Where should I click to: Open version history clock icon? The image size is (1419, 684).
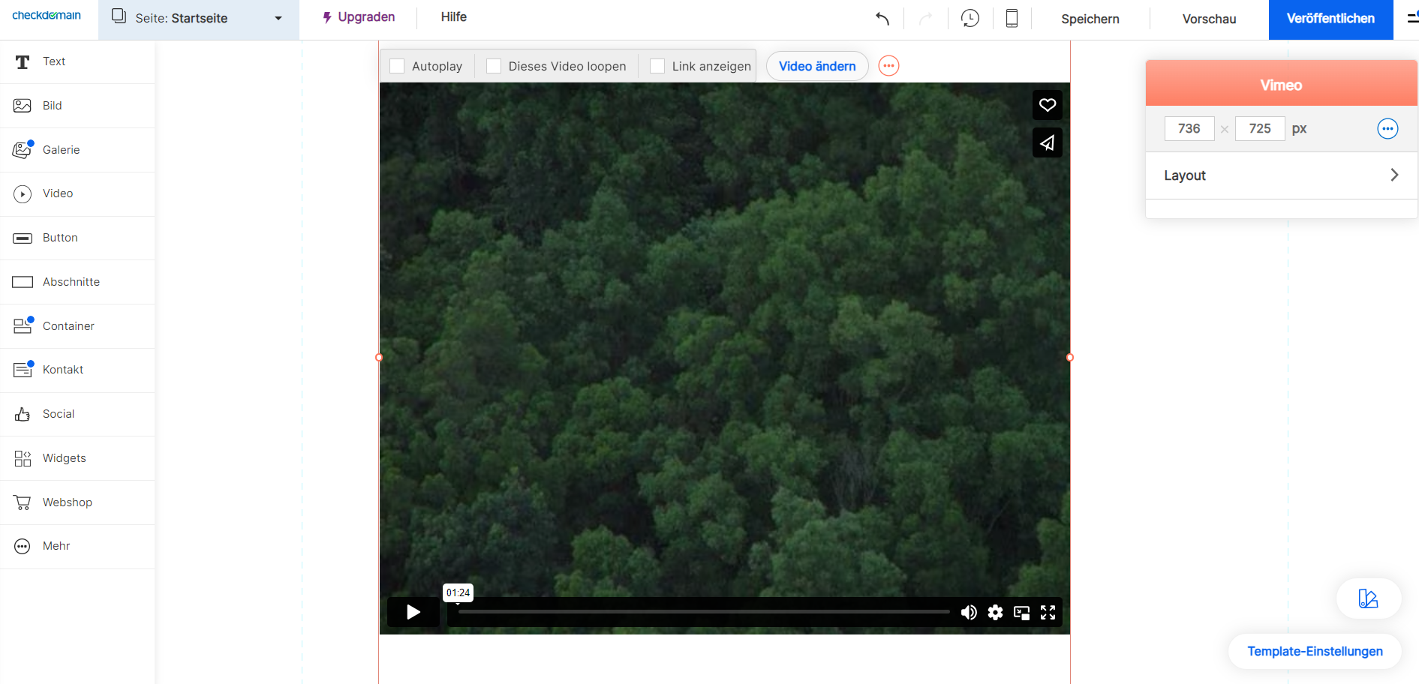coord(970,19)
